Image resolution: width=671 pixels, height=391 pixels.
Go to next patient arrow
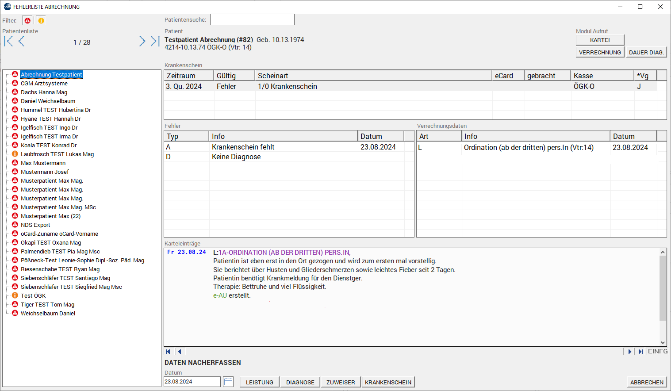142,42
